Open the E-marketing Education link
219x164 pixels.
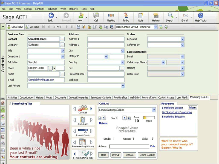coord(173,117)
